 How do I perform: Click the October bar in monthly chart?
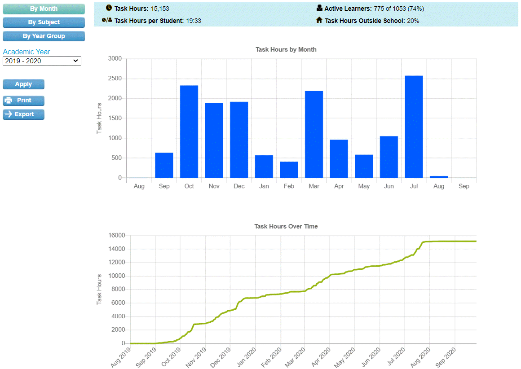point(189,132)
